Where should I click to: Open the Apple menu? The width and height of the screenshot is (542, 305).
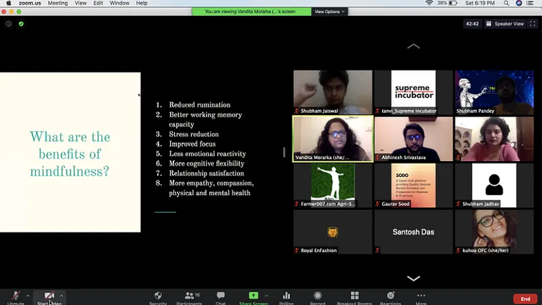coord(9,3)
